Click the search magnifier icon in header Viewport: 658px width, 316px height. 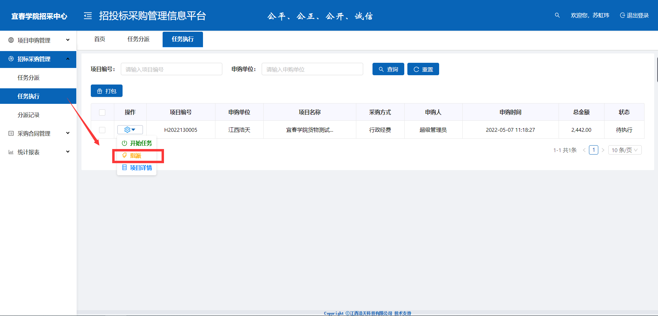pyautogui.click(x=557, y=16)
